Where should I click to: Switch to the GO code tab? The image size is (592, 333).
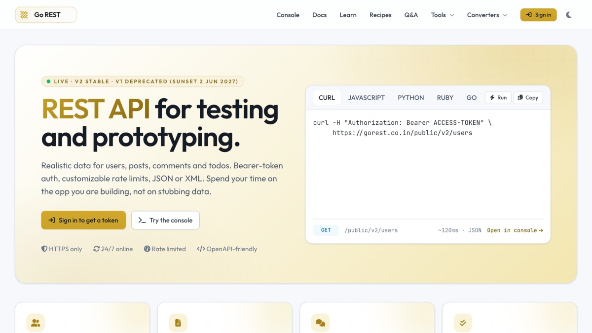pyautogui.click(x=472, y=98)
